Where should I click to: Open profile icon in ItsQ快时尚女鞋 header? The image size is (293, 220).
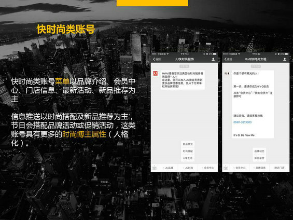pyautogui.click(x=285, y=59)
